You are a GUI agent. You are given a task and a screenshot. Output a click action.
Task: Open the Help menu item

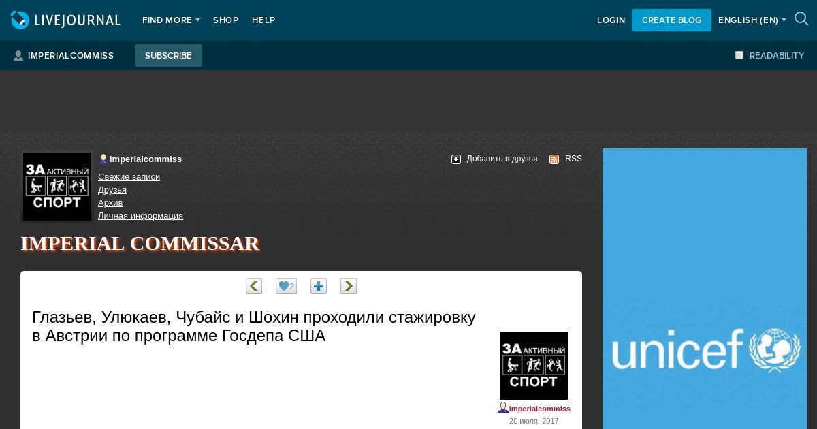coord(263,20)
